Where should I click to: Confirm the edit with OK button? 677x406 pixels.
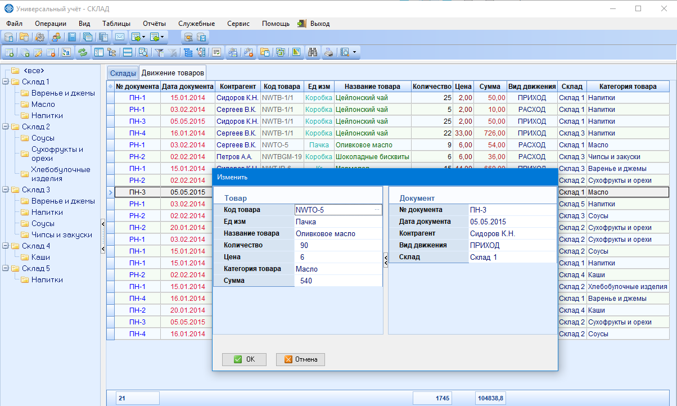point(244,359)
